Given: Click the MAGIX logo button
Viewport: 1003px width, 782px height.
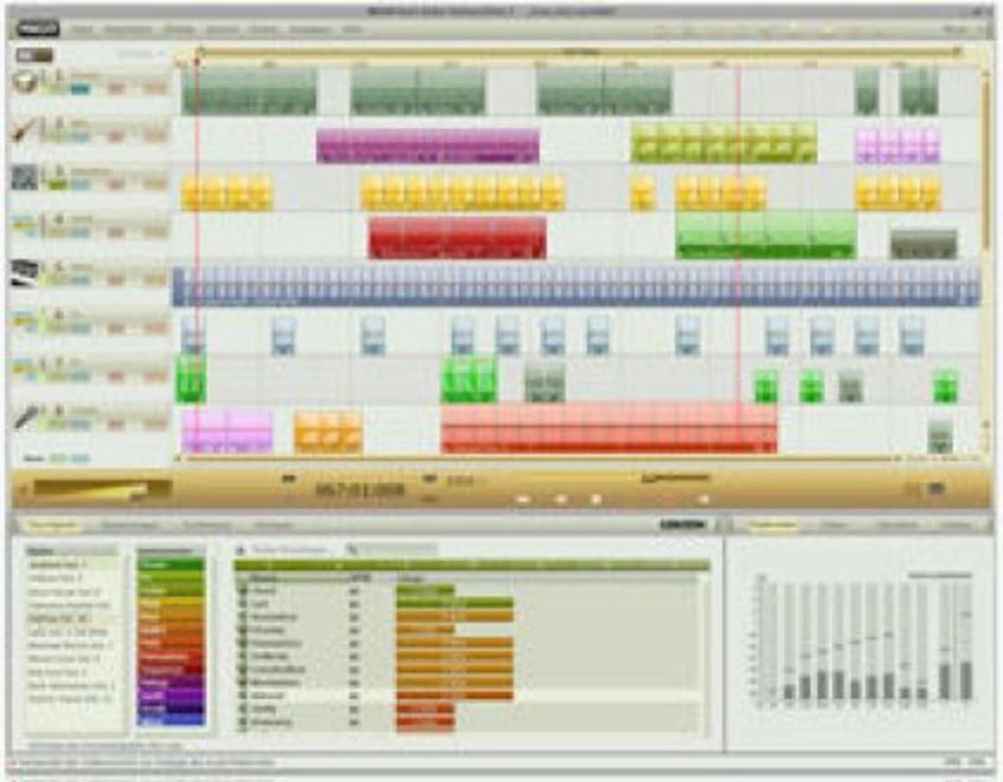Looking at the screenshot, I should [38, 28].
